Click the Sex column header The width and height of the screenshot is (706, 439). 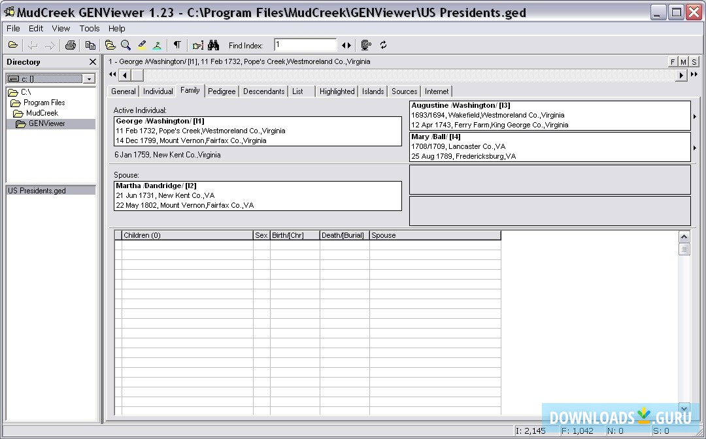[x=261, y=235]
